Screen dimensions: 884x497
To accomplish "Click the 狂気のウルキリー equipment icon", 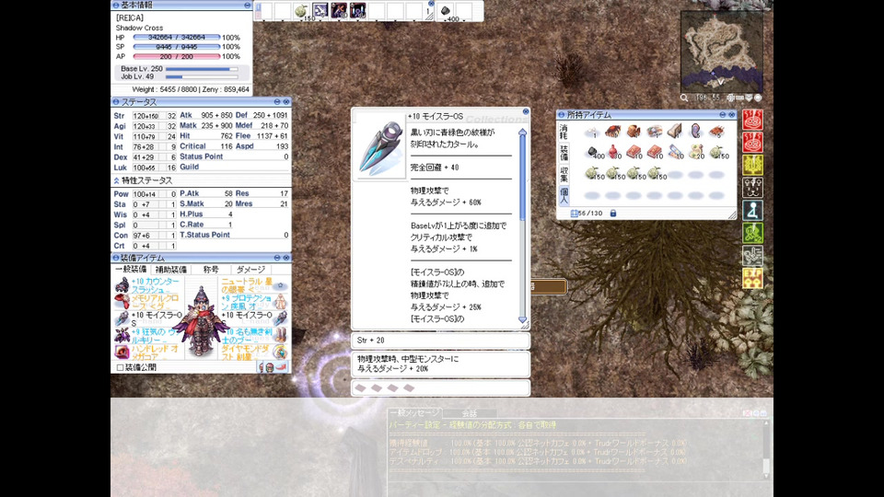I will click(122, 336).
